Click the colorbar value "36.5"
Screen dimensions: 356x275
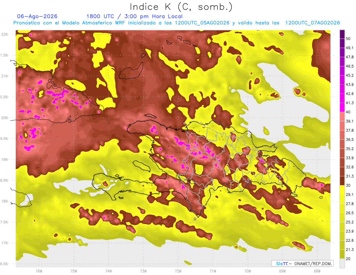coord(349,139)
